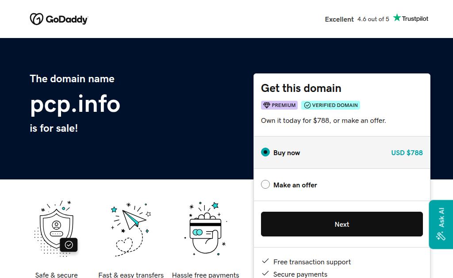Click the credit card payments illustration
The height and width of the screenshot is (278, 453).
[x=205, y=228]
